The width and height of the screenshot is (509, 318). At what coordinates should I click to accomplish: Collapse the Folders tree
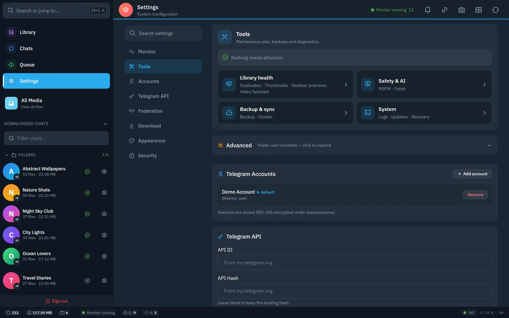[7, 155]
